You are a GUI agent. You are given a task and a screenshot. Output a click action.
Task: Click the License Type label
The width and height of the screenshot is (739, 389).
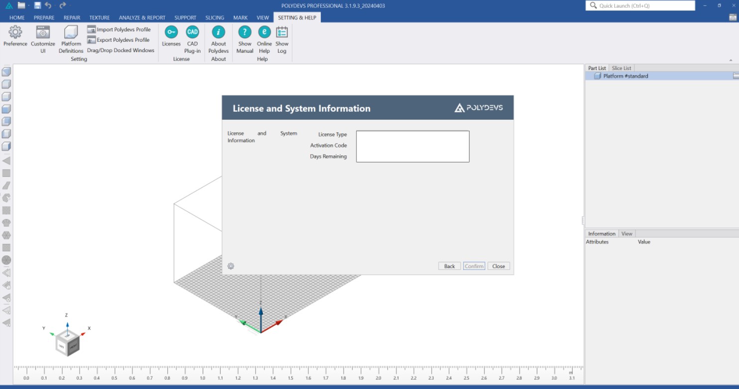(x=333, y=135)
